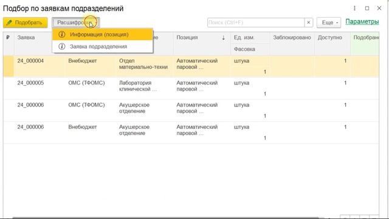389x219 pixels.
Task: Click info icon beside Заявка подразделения
Action: pos(62,46)
